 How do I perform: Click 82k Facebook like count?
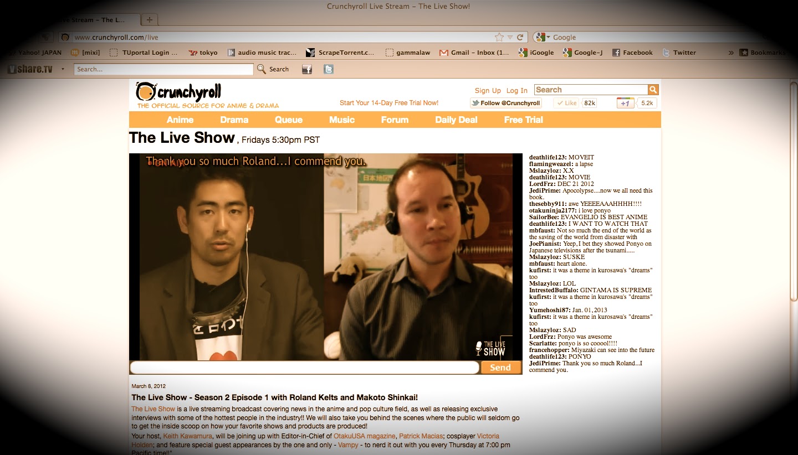point(590,103)
